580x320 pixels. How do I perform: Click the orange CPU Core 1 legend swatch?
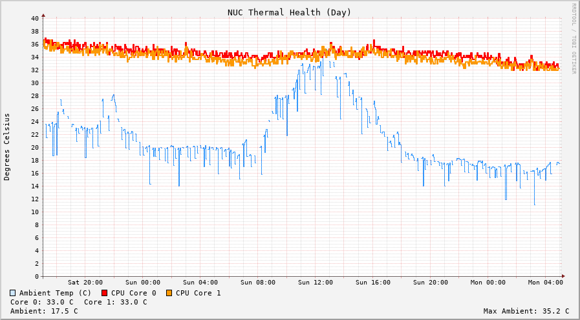169,293
